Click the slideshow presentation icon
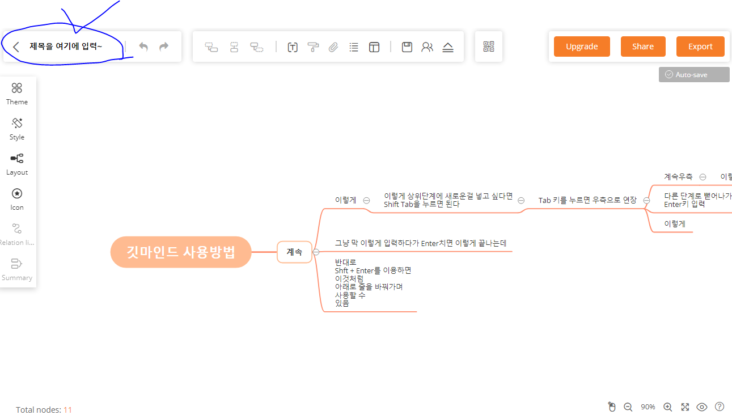 (x=448, y=47)
